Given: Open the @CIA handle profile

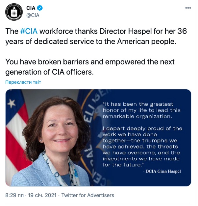Looking at the screenshot, I should pyautogui.click(x=33, y=15).
